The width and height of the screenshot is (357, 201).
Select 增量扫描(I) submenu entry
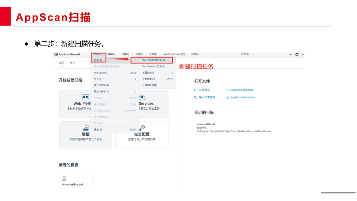click(x=157, y=73)
